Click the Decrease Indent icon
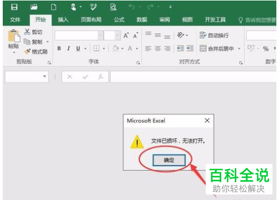Viewport: 278px width, 200px height. pyautogui.click(x=181, y=49)
